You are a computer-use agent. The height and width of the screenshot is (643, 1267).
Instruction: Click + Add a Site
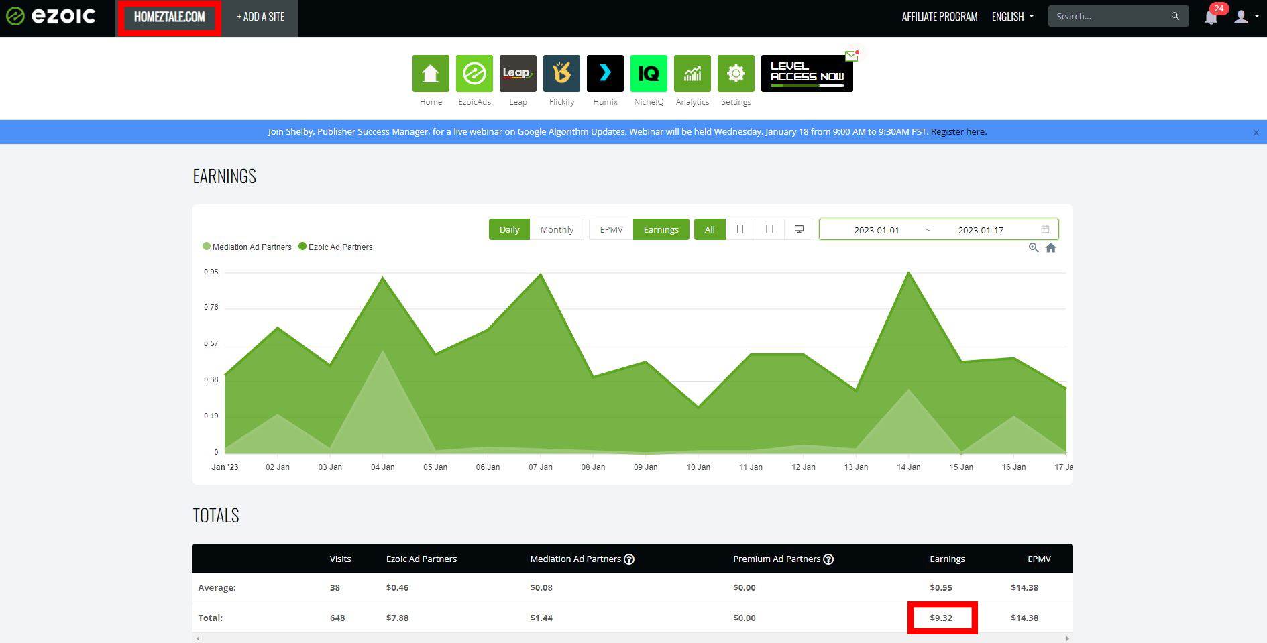click(x=260, y=17)
